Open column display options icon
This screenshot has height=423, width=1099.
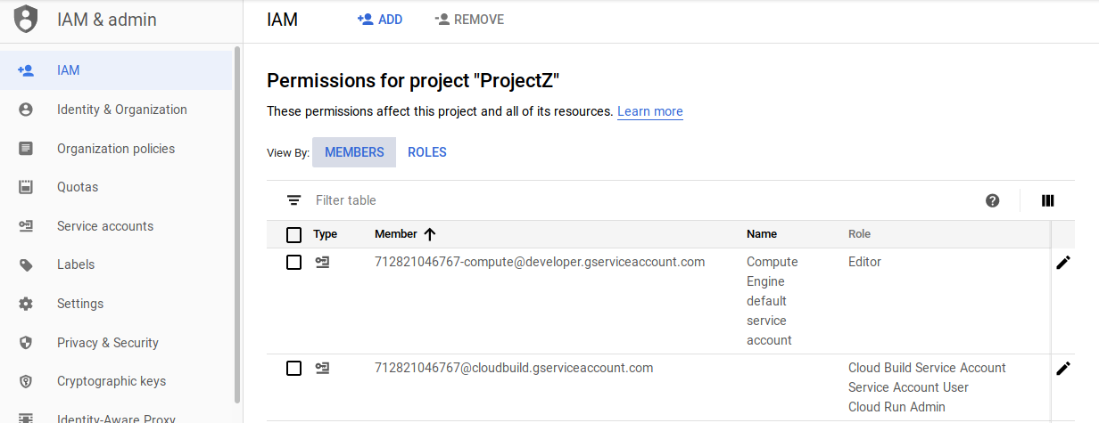(1048, 200)
